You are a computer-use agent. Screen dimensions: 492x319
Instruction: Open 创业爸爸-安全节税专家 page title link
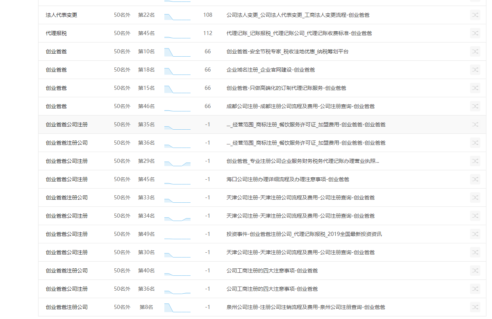tap(287, 51)
